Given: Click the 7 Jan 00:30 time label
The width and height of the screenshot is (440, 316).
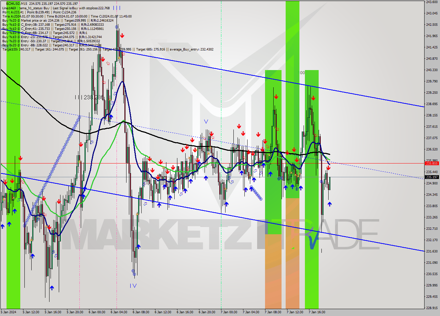Looking at the screenshot, I should (229, 312).
